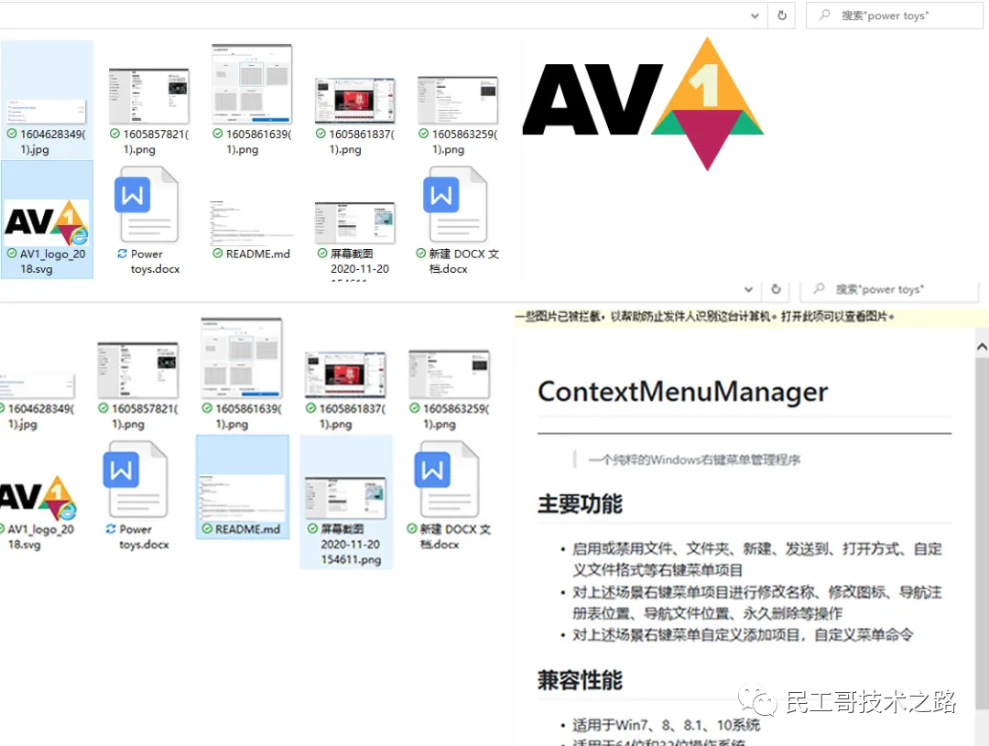Select 1605863259(1).png thumbnail in AV1 preview window
This screenshot has width=989, height=746.
pos(458,101)
